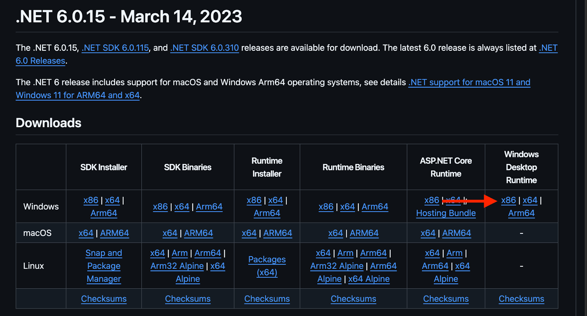587x316 pixels.
Task: Click Windows ASP.NET Core Runtime x86 link
Action: (x=432, y=200)
